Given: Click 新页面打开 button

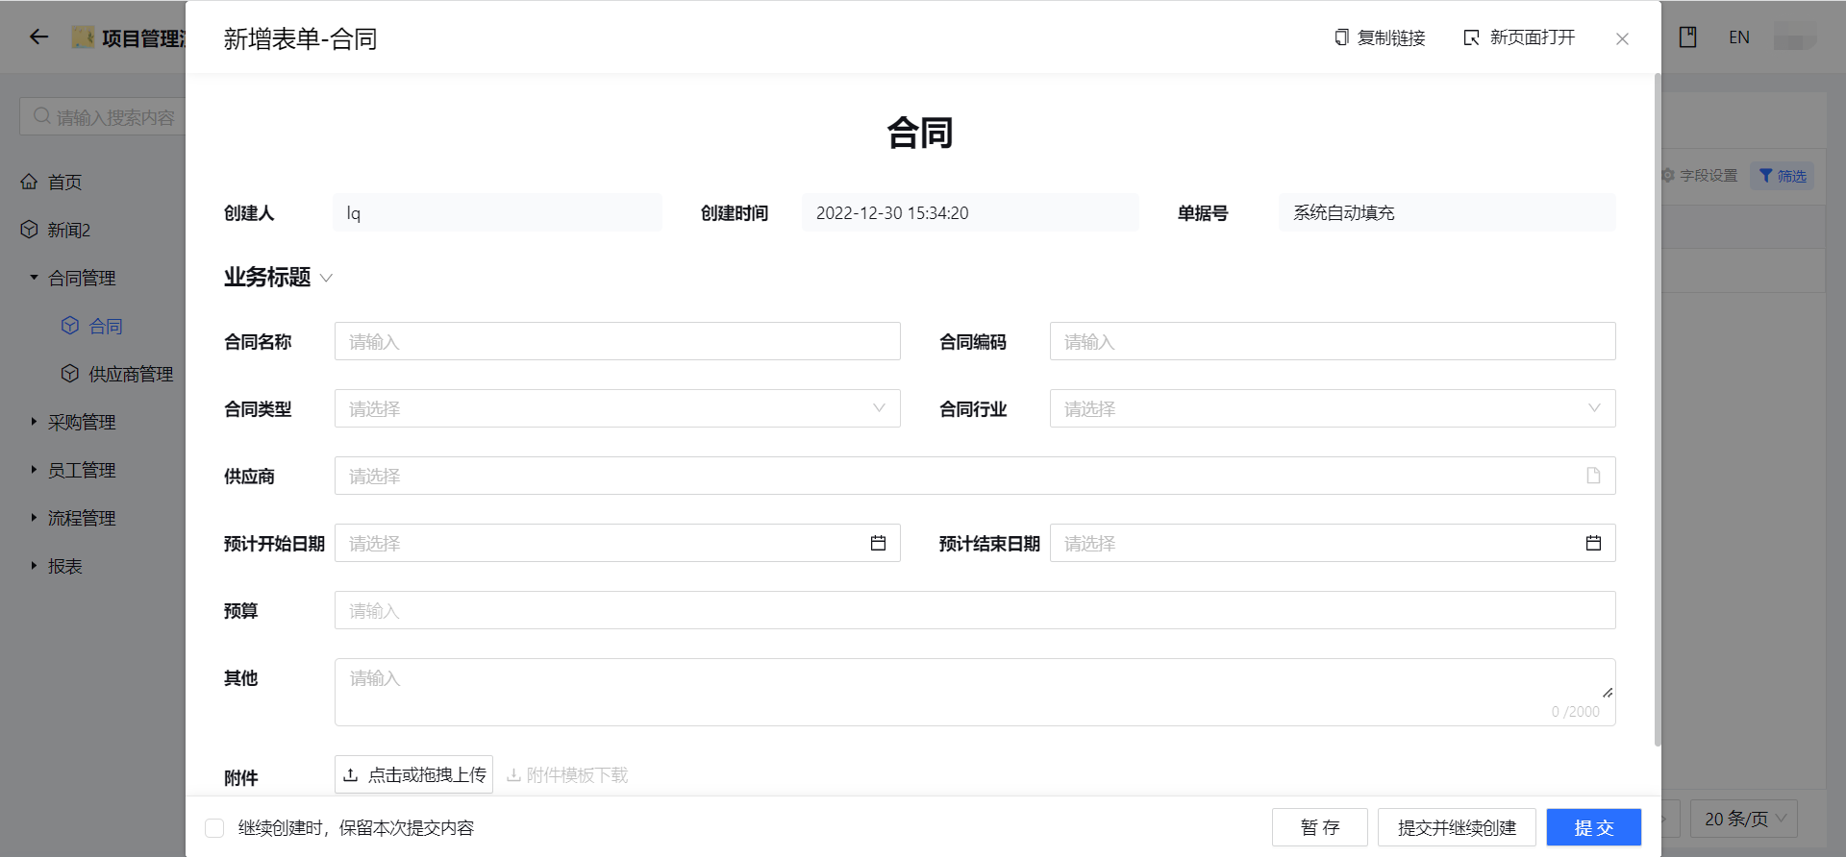Looking at the screenshot, I should tap(1519, 37).
